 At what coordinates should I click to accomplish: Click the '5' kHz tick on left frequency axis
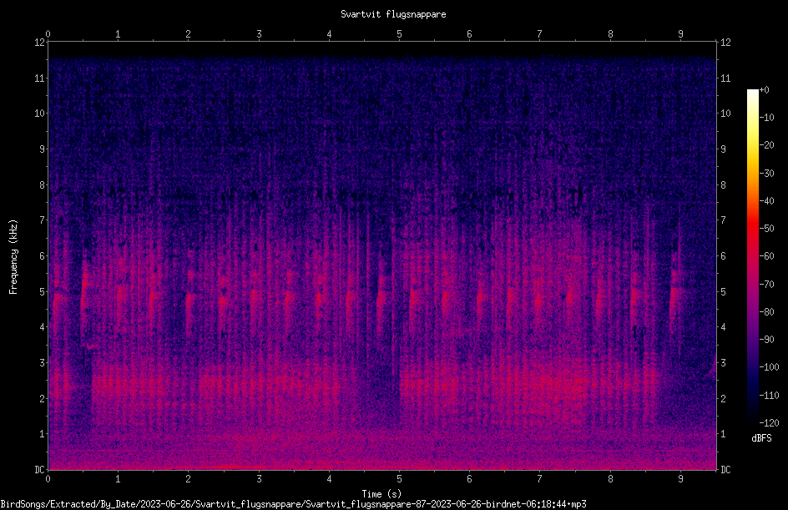(42, 292)
